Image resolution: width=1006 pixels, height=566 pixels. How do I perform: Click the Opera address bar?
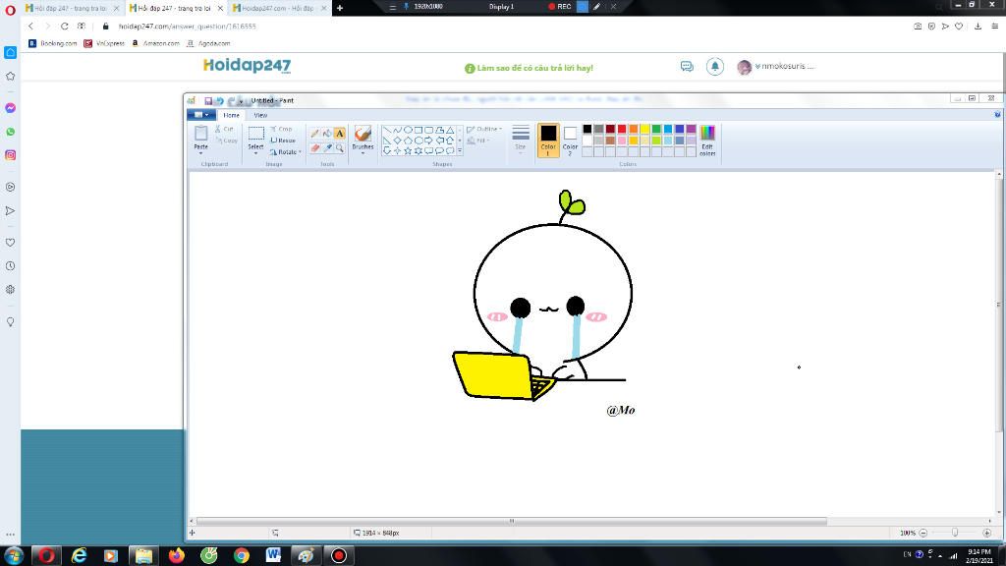pos(507,27)
